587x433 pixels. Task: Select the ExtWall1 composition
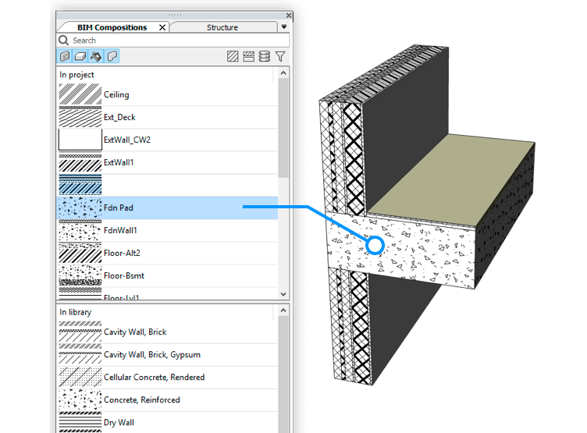(167, 162)
